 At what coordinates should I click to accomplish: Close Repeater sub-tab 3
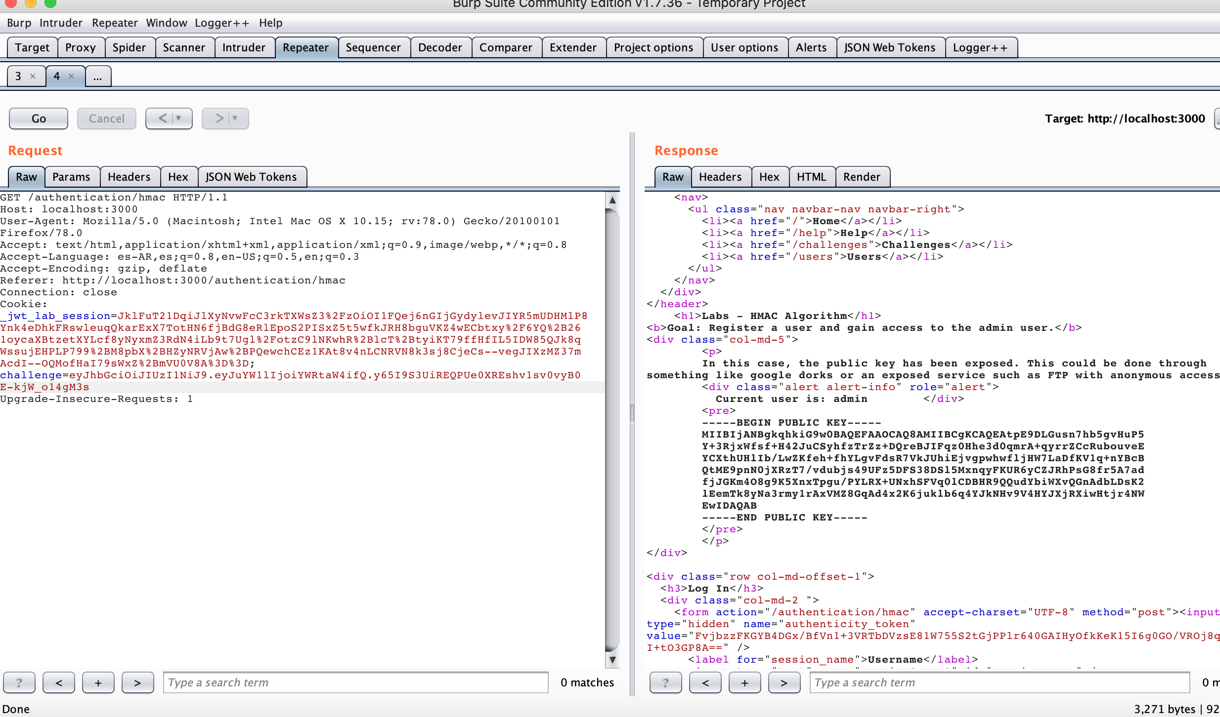tap(33, 76)
